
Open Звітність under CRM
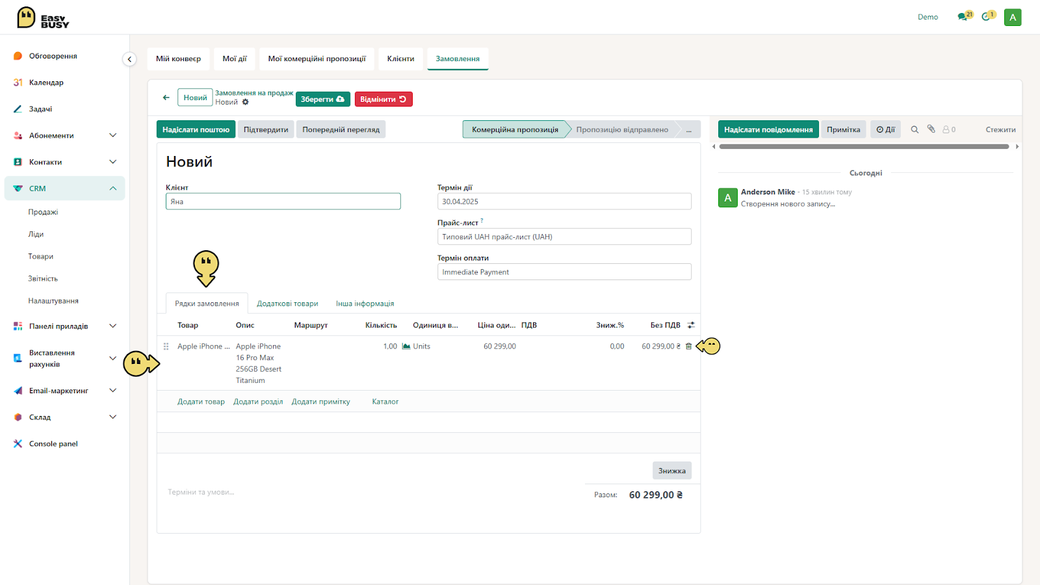coord(43,278)
